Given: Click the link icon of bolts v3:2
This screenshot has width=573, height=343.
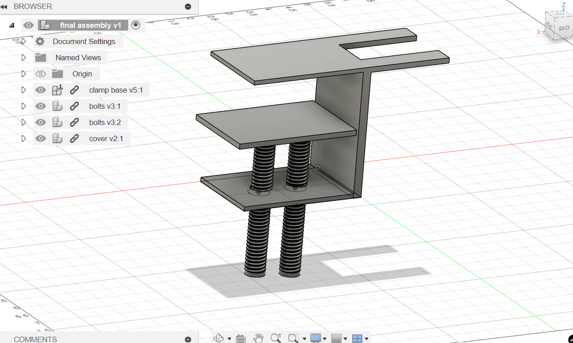Looking at the screenshot, I should [x=75, y=122].
